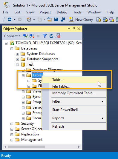Select Refresh in the context menu
Screen dimensions: 118x159
74,126
